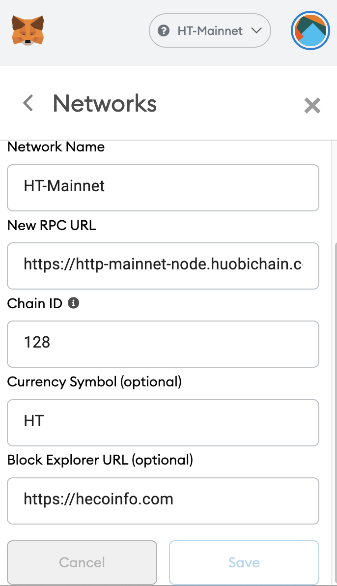
Task: Go back using the left chevron arrow
Action: point(28,103)
